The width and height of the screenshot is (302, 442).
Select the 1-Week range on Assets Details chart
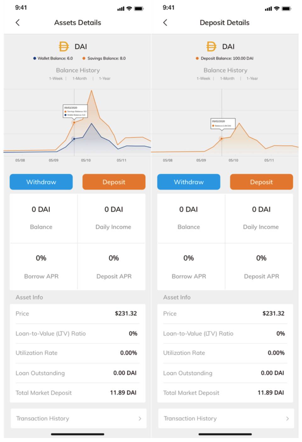coord(56,78)
